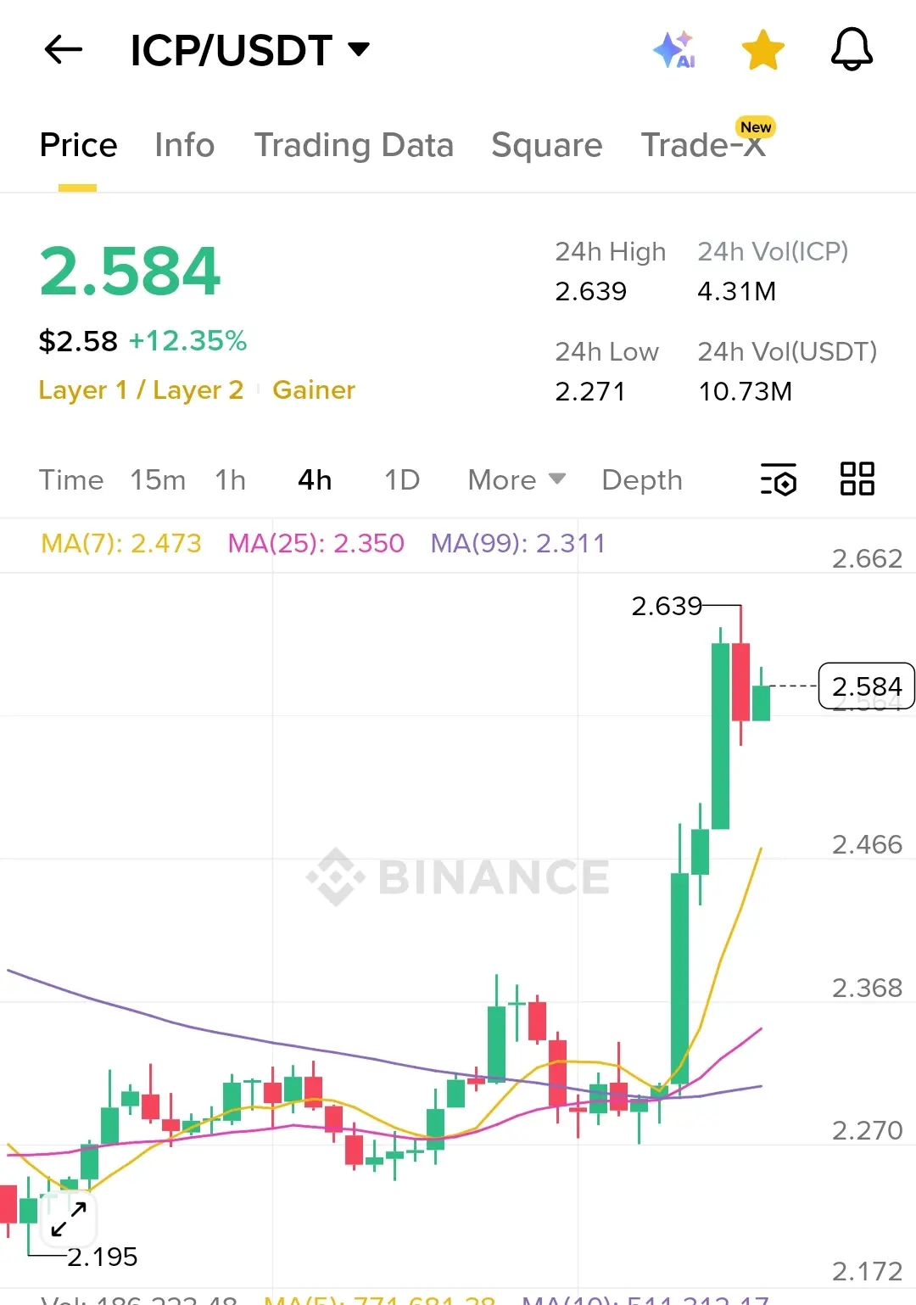Tap the 24h Vol(ICP) value 4.31M
The width and height of the screenshot is (916, 1305).
[x=737, y=291]
